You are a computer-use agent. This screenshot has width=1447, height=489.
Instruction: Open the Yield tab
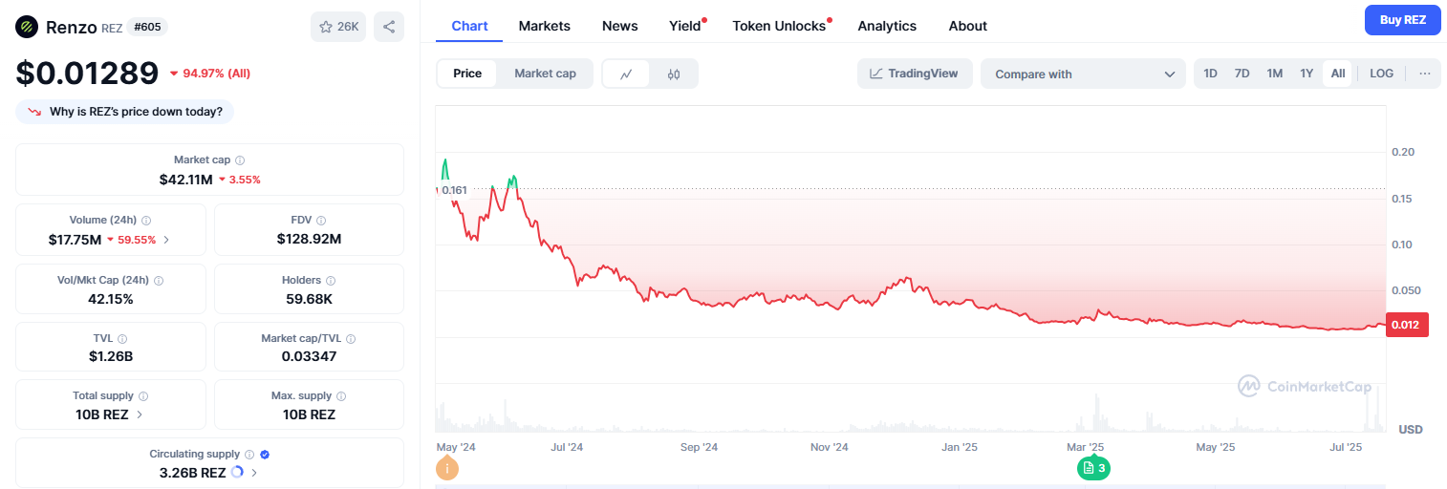coord(685,26)
